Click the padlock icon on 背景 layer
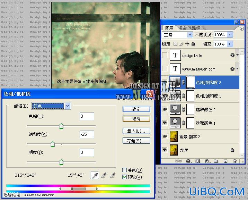The height and width of the screenshot is (200, 248). (232, 150)
